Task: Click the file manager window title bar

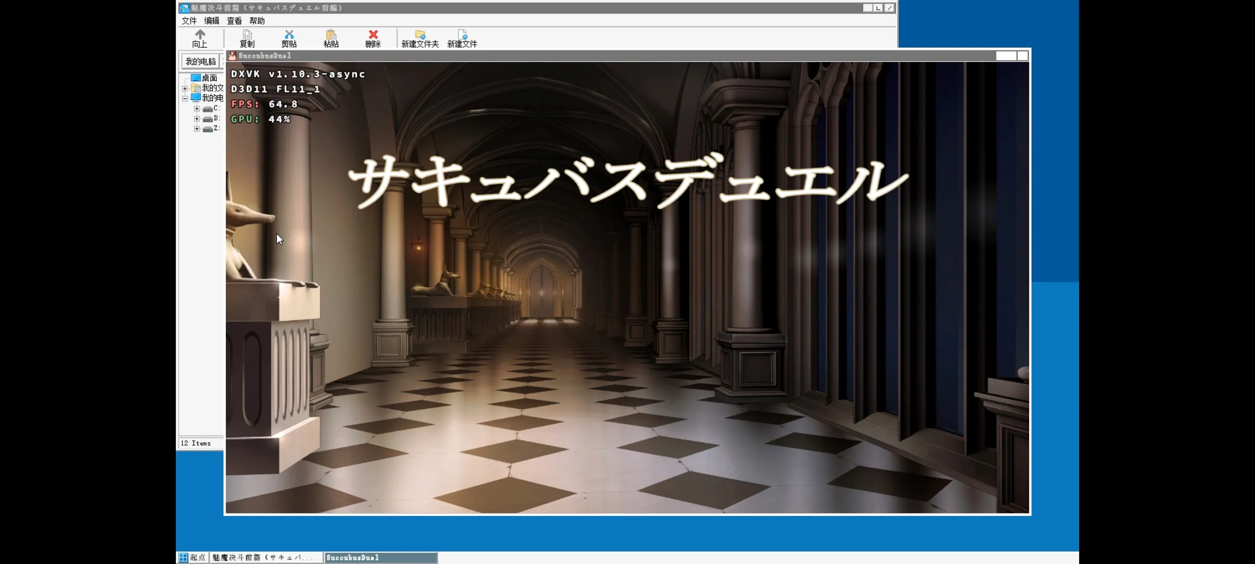Action: point(537,8)
